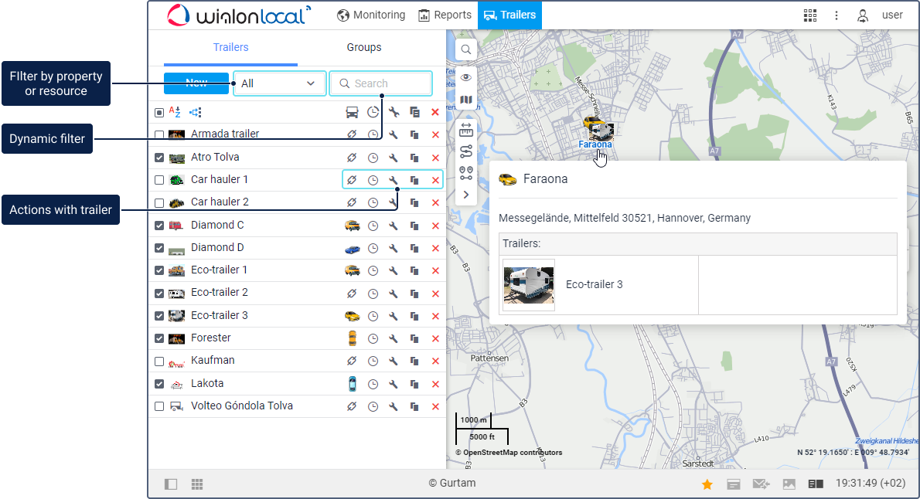Open the three-dot more options menu
This screenshot has width=920, height=499.
(836, 15)
